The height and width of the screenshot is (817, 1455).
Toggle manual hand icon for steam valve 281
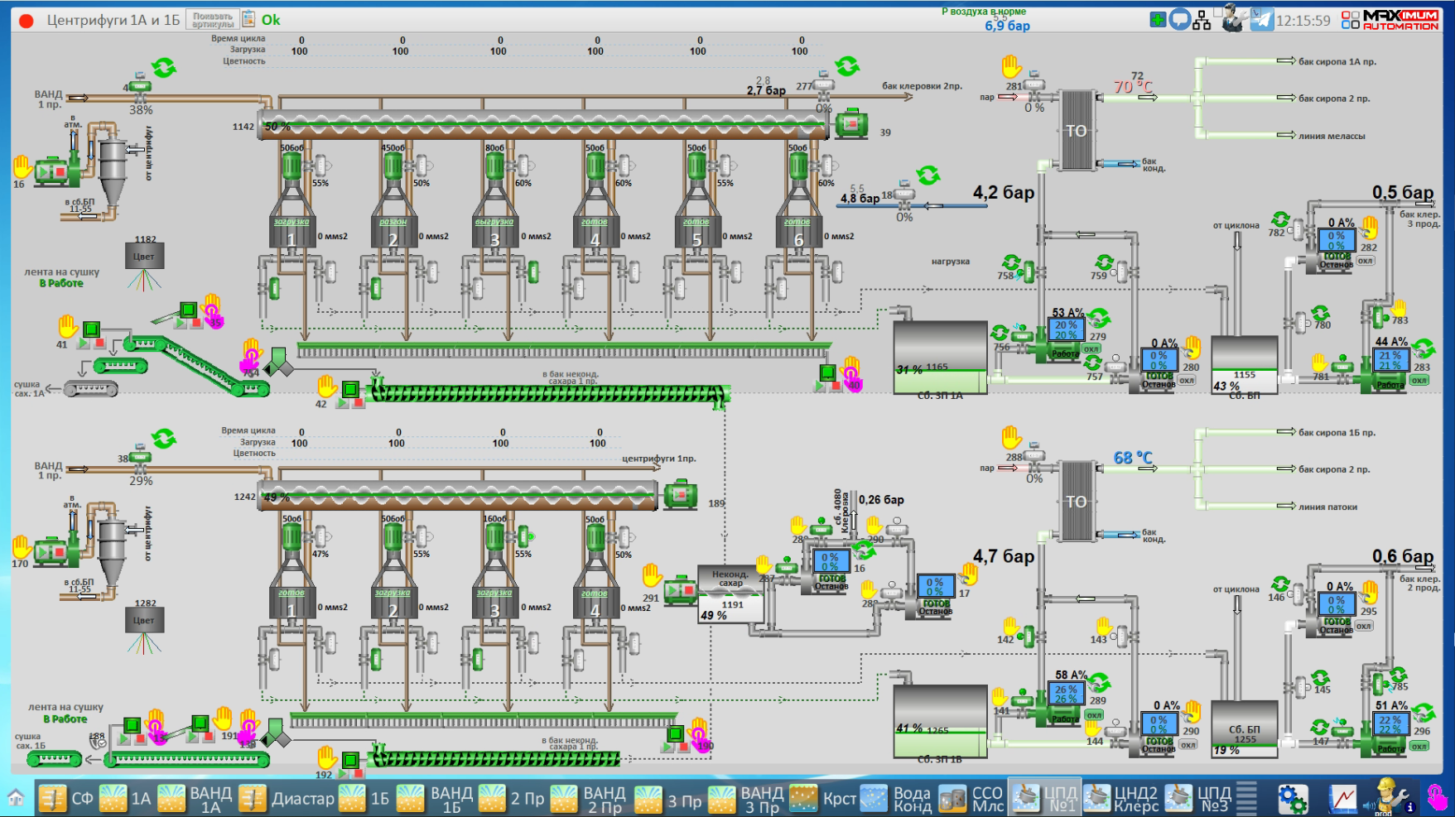1011,66
